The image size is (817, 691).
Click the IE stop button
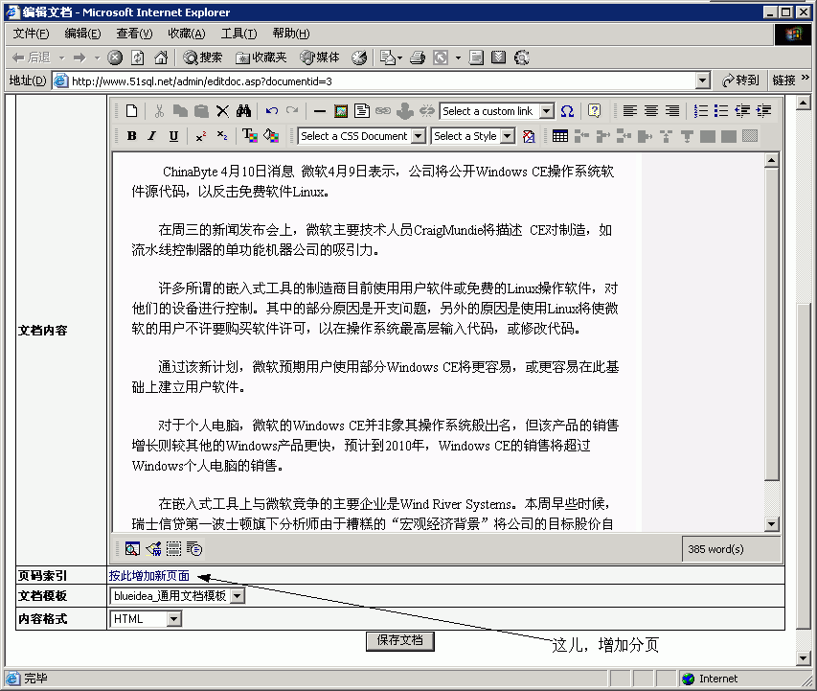(115, 58)
